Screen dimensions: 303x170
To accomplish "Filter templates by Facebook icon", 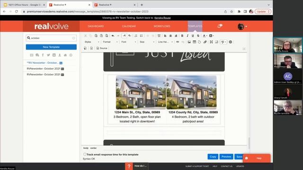I will click(x=43, y=55).
